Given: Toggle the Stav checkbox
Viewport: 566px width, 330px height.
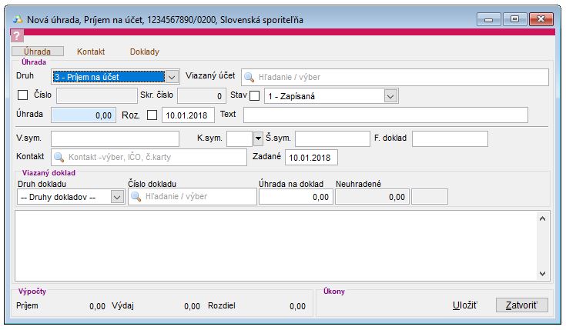Looking at the screenshot, I should pos(255,96).
